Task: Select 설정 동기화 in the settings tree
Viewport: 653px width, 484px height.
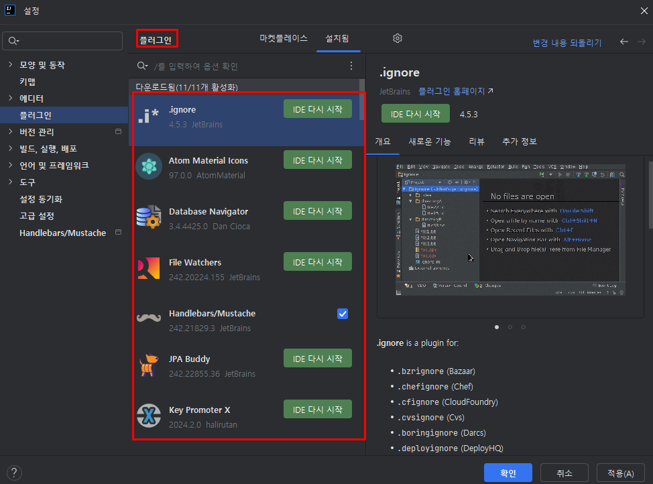Action: [41, 198]
